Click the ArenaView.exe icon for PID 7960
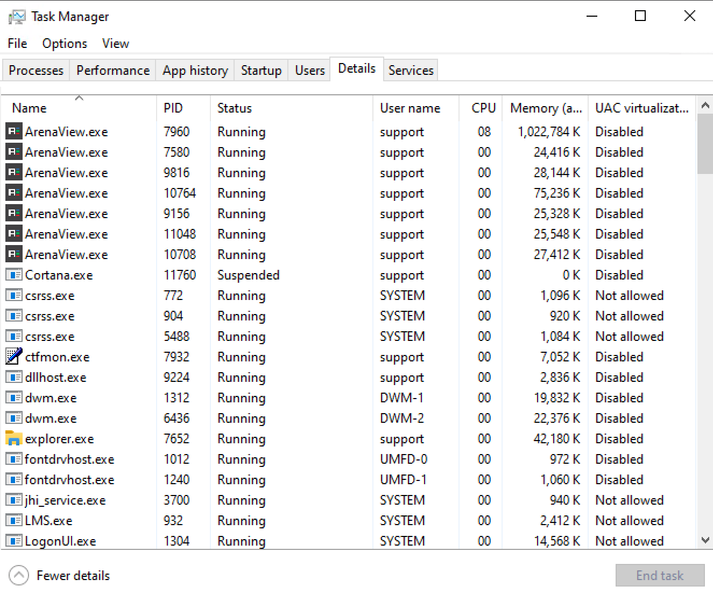Viewport: 713px width, 600px height. (13, 131)
